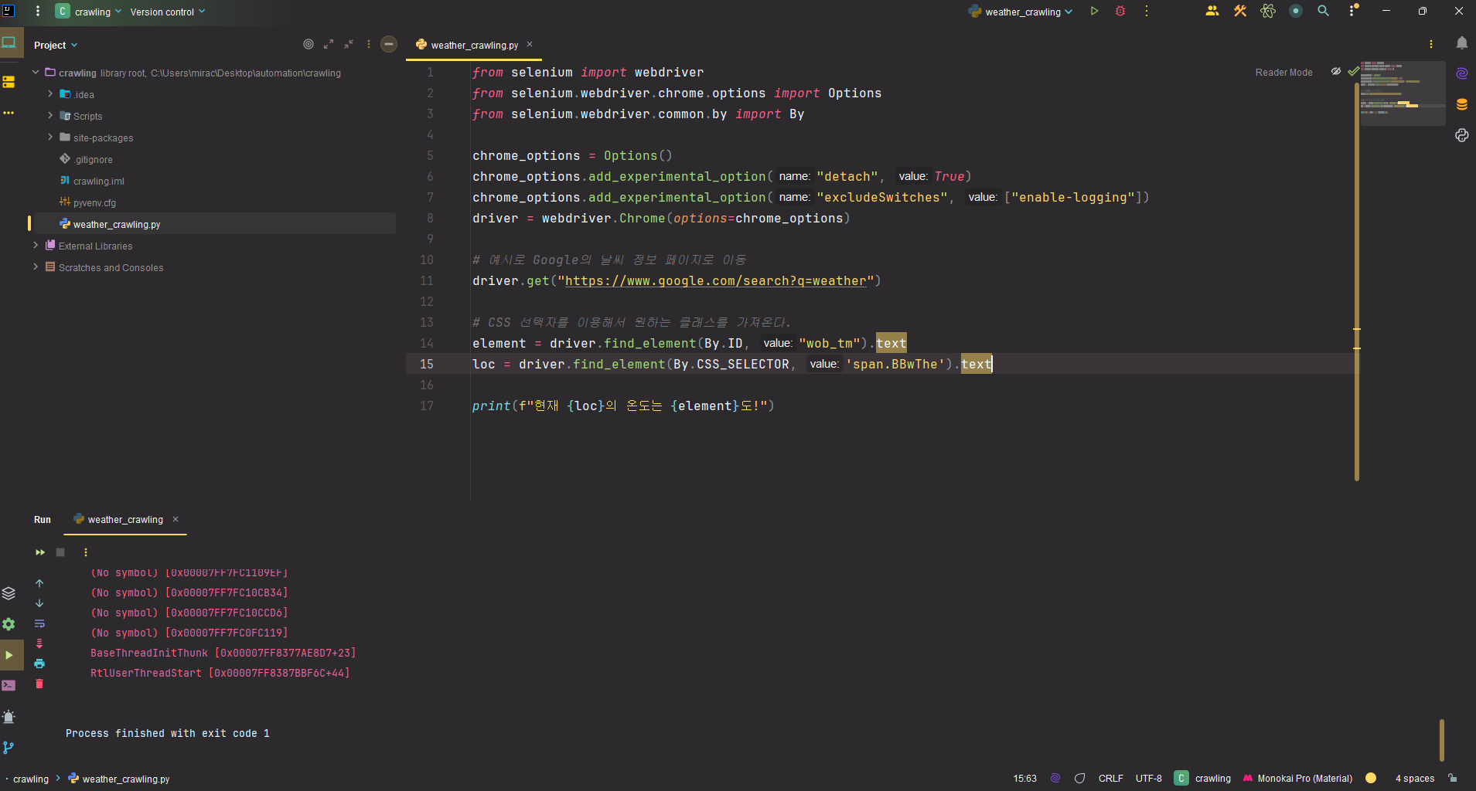
Task: Click the teal circle record icon
Action: (1296, 11)
